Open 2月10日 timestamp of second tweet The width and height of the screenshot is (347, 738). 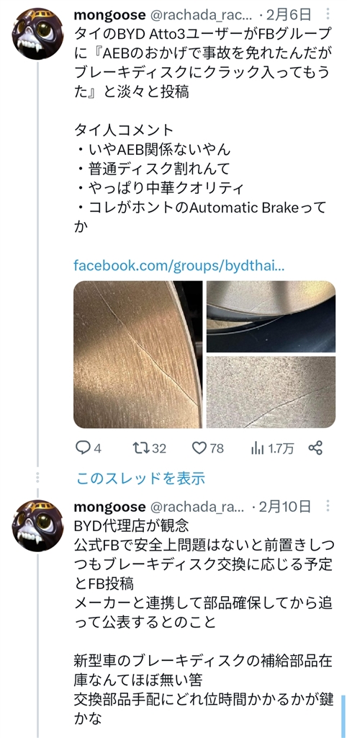(x=285, y=507)
